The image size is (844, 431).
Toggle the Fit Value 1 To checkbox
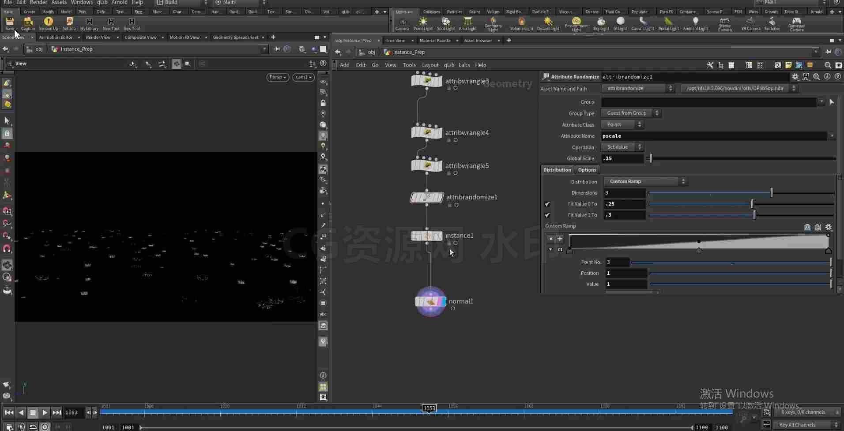click(547, 215)
